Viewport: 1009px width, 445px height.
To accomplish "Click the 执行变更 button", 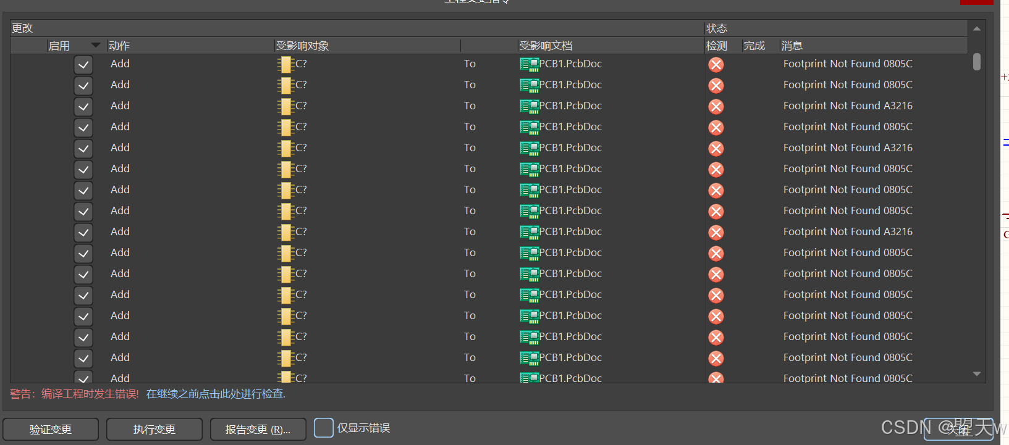I will [x=154, y=429].
